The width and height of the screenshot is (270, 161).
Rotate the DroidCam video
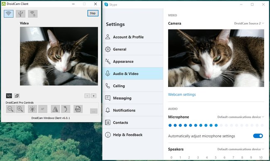click(66, 109)
